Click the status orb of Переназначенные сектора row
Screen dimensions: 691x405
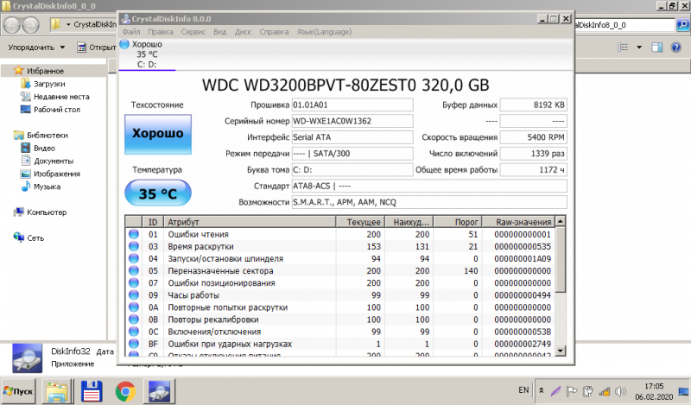(134, 270)
